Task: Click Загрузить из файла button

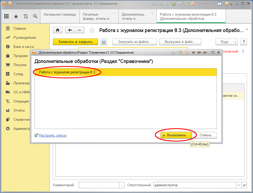Action: click(135, 42)
